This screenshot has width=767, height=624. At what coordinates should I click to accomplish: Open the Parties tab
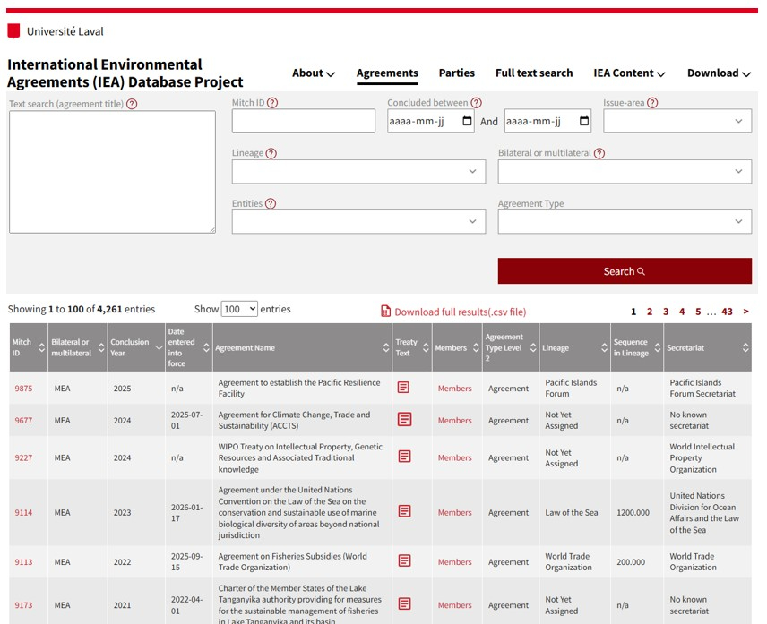pyautogui.click(x=457, y=73)
